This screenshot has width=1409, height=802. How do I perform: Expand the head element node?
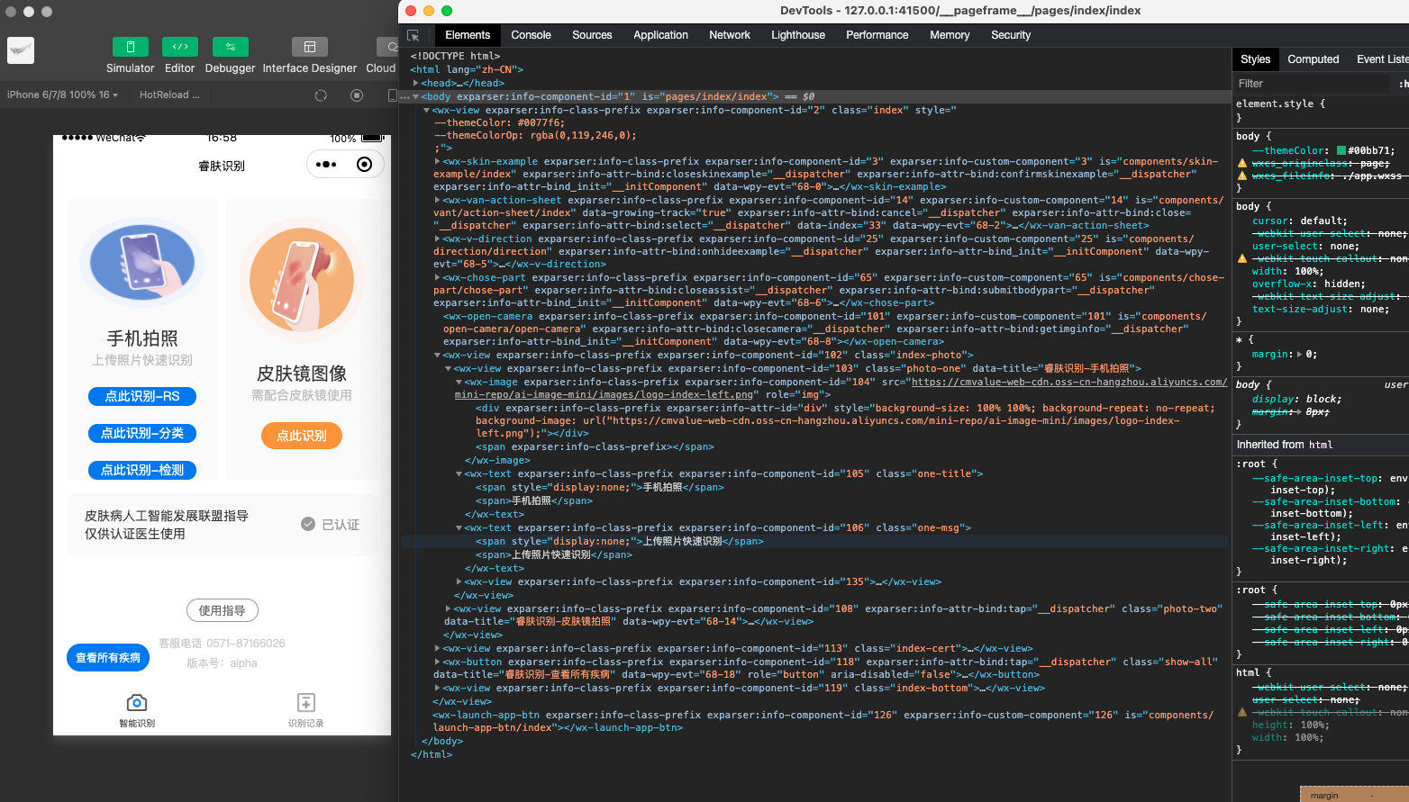pyautogui.click(x=416, y=83)
